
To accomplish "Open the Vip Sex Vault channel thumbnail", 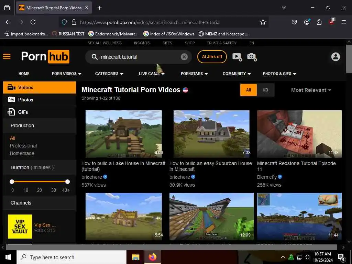I will [20, 227].
